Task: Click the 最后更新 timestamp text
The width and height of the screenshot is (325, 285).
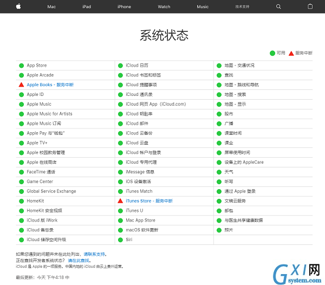Action: coord(43,277)
